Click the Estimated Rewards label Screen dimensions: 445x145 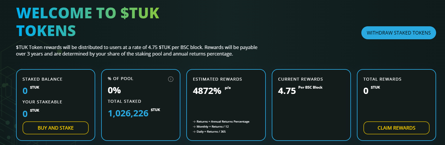tap(217, 79)
